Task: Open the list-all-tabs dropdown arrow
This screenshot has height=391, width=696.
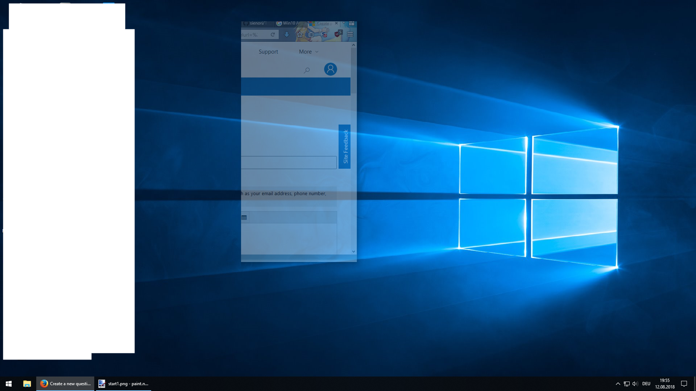Action: [344, 24]
